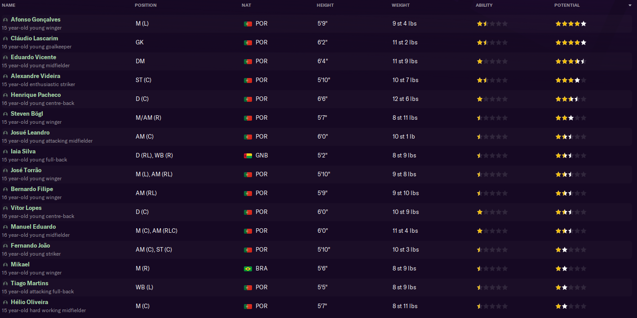Viewport: 637px width, 318px height.
Task: Sort players by the Ability column header
Action: click(484, 5)
